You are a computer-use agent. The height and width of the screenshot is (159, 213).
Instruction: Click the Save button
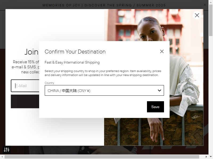(x=155, y=107)
